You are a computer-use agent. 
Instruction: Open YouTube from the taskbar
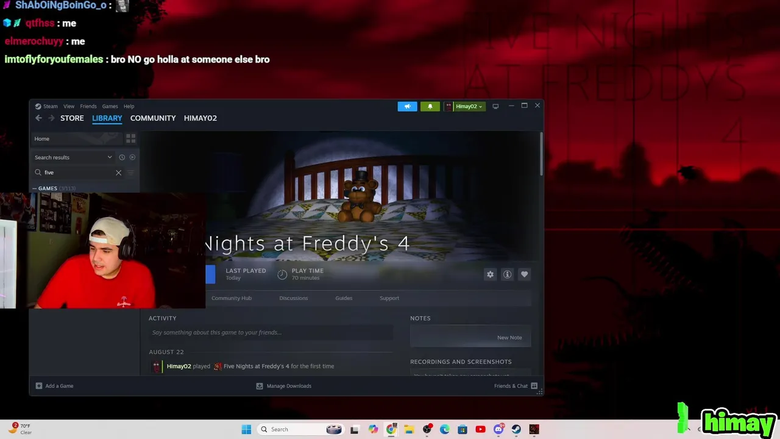tap(480, 429)
